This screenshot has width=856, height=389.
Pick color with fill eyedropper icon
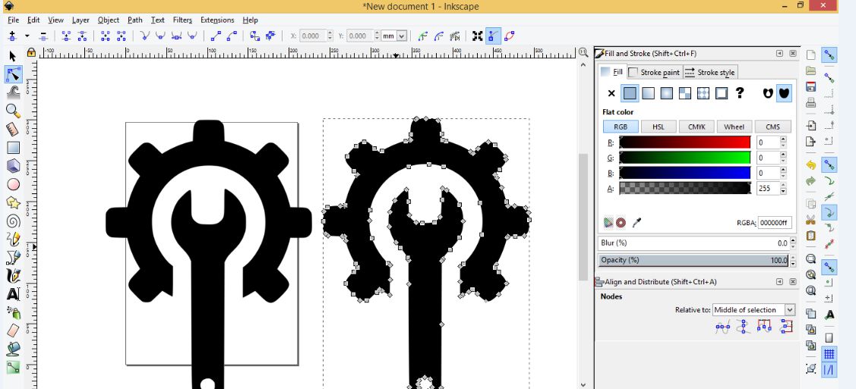tap(636, 222)
